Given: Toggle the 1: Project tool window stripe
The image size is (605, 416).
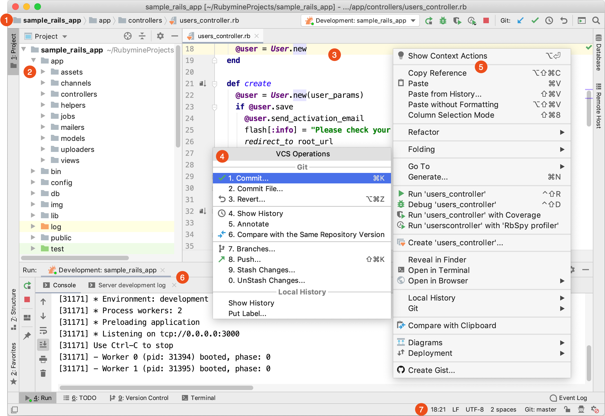Looking at the screenshot, I should coord(13,51).
